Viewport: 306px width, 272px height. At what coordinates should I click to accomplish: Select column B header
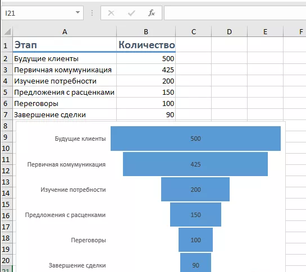[146, 31]
